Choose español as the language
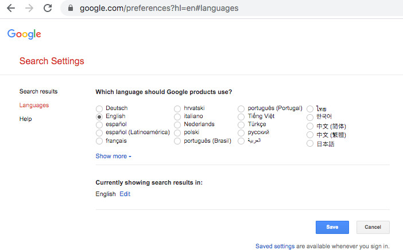Screen dimensions: 403x250 pos(99,124)
